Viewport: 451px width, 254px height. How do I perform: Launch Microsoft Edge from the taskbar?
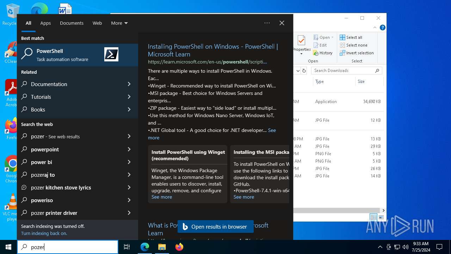click(x=145, y=247)
